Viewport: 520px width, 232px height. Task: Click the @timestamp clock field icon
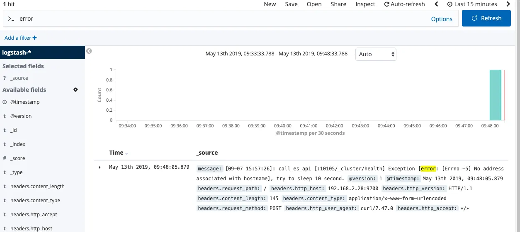(5, 102)
